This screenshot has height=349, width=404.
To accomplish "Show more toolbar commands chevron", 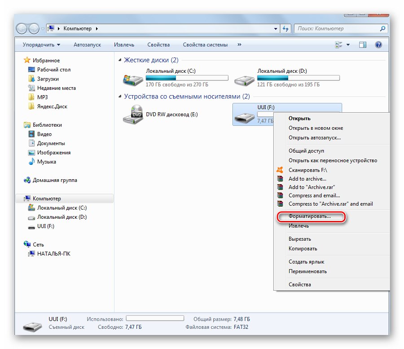I will point(239,44).
